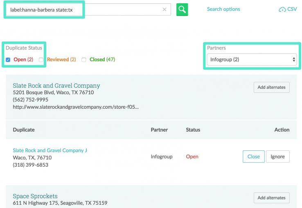Add alternates for Space Sprockets
The height and width of the screenshot is (208, 302).
coord(271,198)
